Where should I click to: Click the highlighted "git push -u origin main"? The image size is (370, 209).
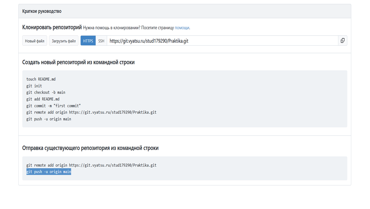click(49, 172)
